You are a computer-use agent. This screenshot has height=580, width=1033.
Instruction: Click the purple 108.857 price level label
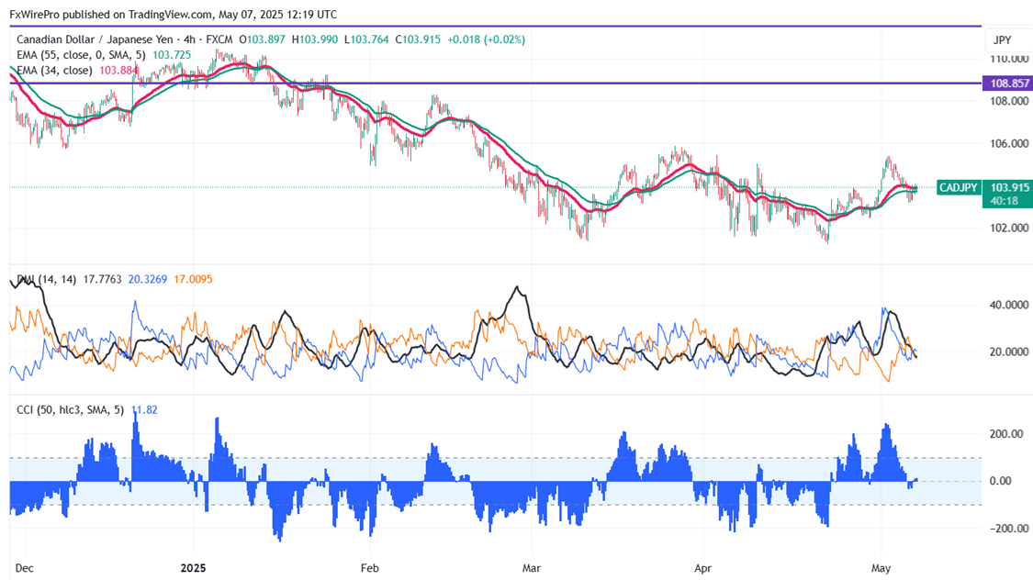1007,84
